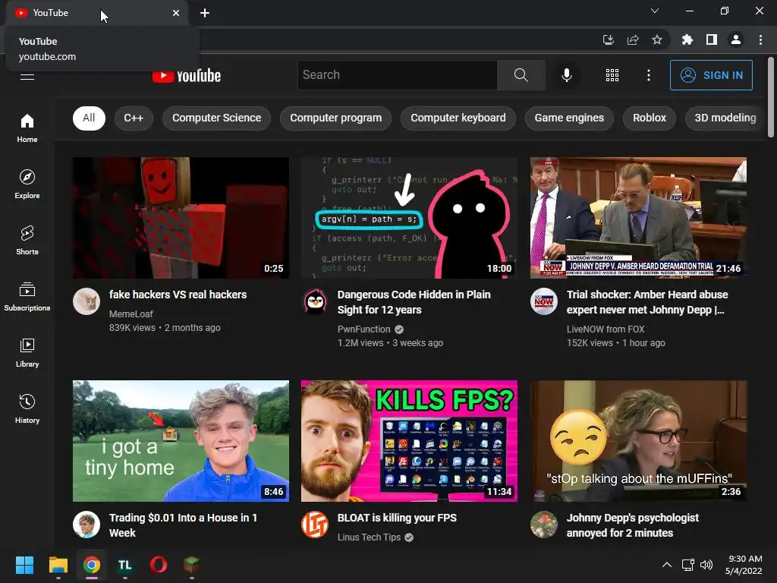Open the PwnFunction channel avatar

point(315,301)
